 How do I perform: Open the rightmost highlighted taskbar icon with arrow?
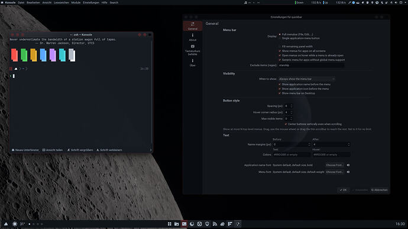(x=238, y=224)
